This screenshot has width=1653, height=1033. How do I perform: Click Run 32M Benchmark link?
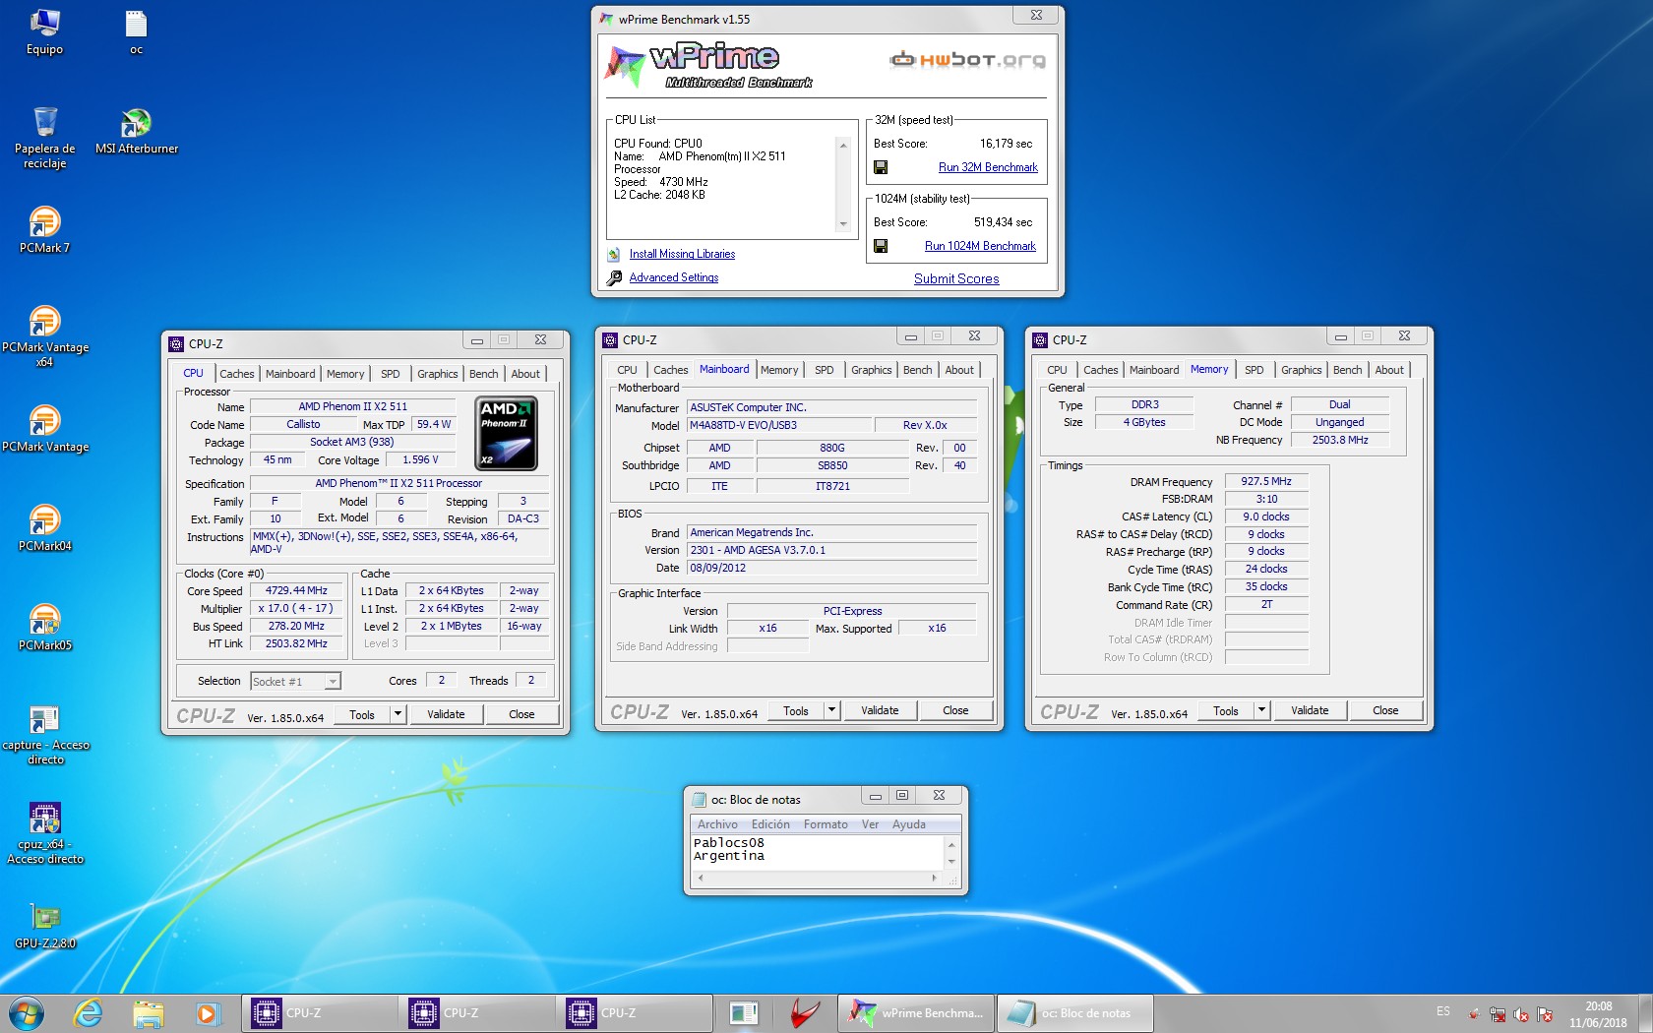point(988,167)
